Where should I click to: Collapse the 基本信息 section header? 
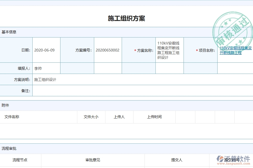click(x=9, y=32)
